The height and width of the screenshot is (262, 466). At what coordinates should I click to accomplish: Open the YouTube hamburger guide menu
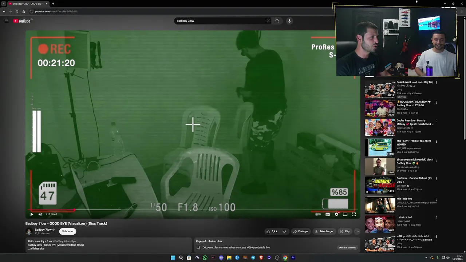[7, 21]
